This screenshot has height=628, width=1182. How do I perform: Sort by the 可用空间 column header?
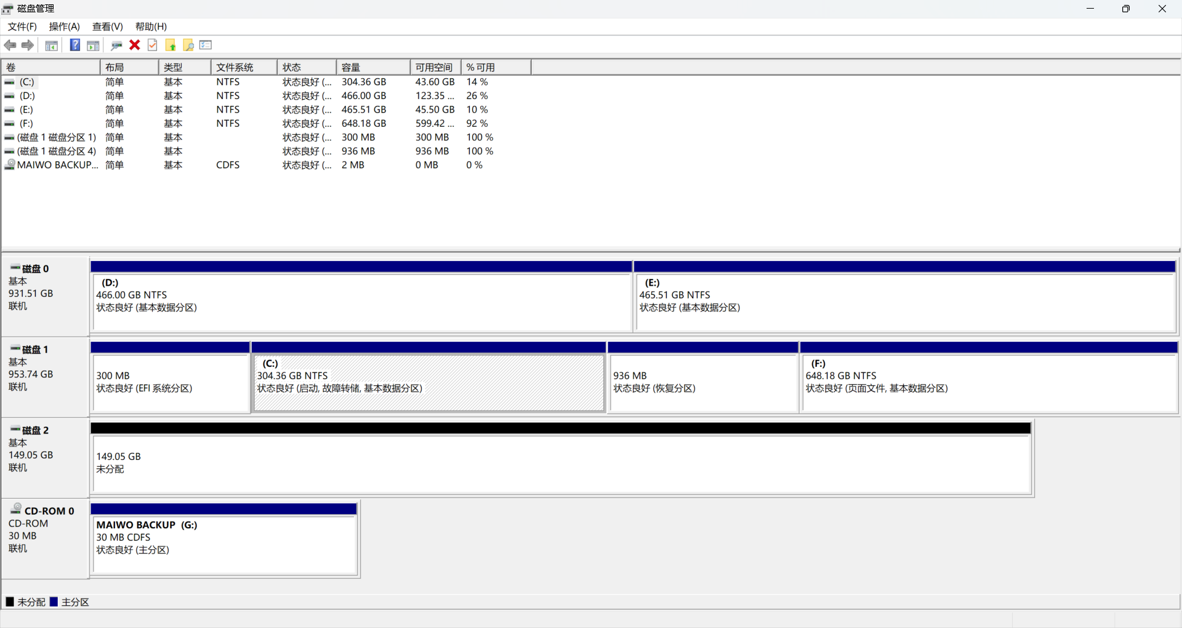click(435, 67)
